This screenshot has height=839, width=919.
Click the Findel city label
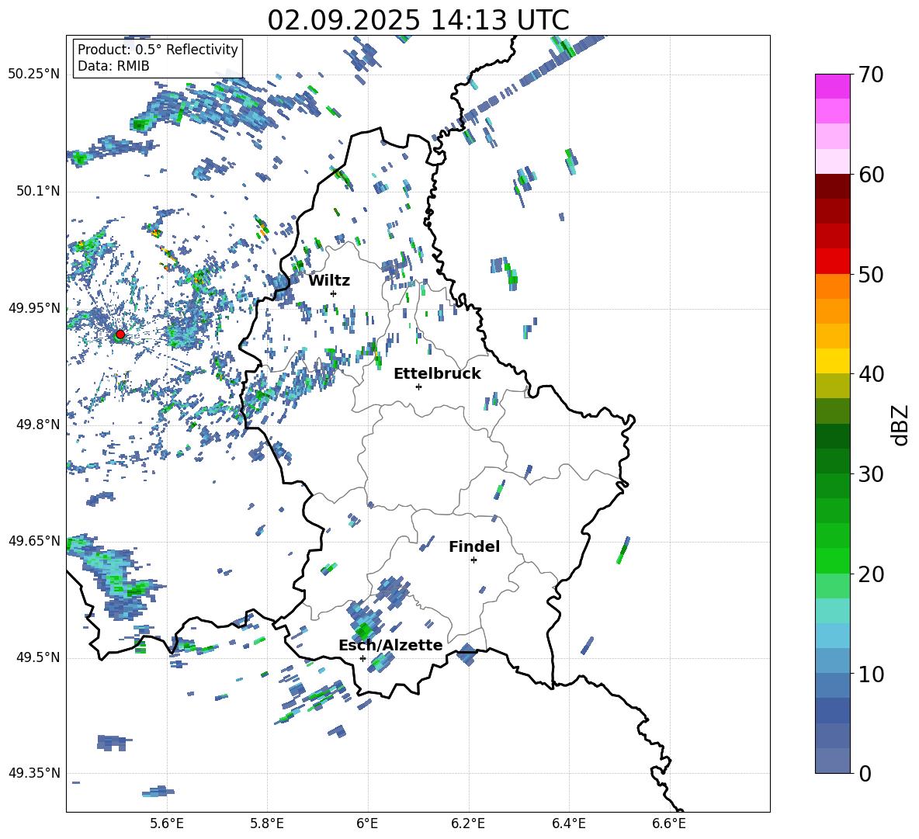(474, 546)
